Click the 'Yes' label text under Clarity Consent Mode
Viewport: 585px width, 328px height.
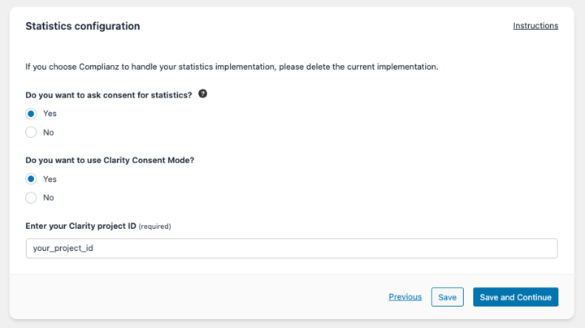(50, 179)
